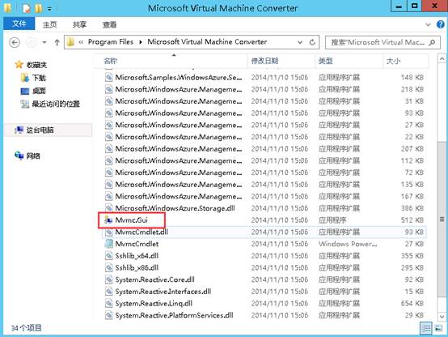Open quick access toolbar customize dropdown
This screenshot has height=337, width=448.
49,9
